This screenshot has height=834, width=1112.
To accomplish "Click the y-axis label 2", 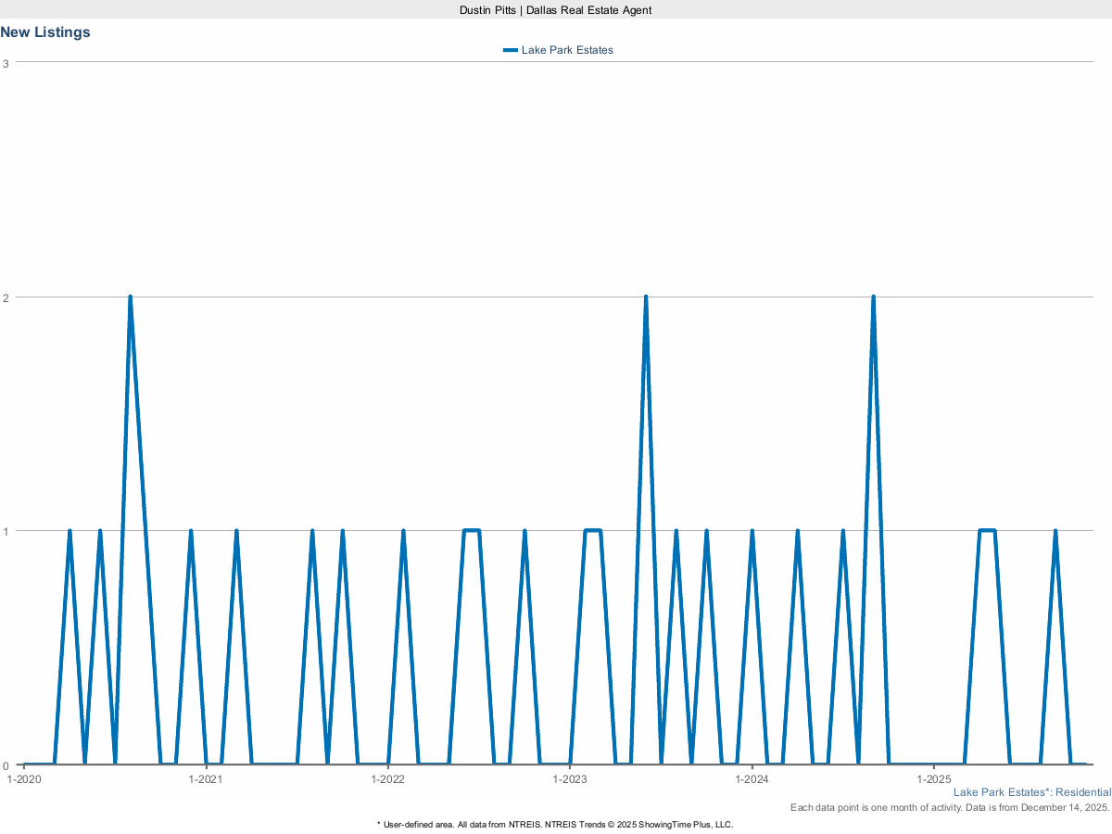I will coord(6,297).
